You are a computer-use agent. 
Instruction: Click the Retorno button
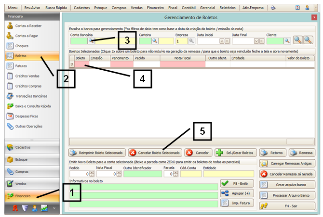273,153
